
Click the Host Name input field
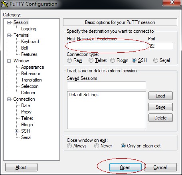pyautogui.click(x=107, y=46)
